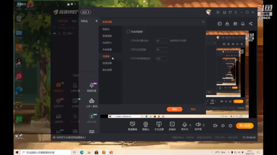Toggle visibility eye of 全屏1 source
The height and width of the screenshot is (155, 277).
click(55, 34)
